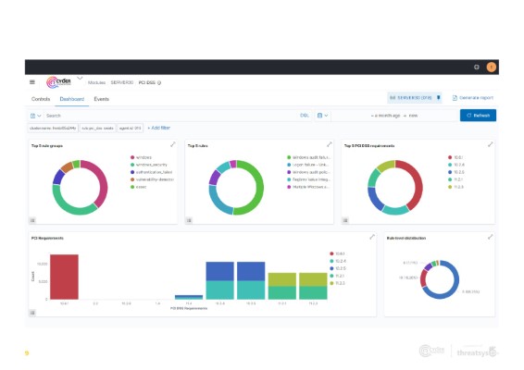Open the saved queries dropdown left of Search
Screen dimensions: 524x370
pyautogui.click(x=35, y=116)
